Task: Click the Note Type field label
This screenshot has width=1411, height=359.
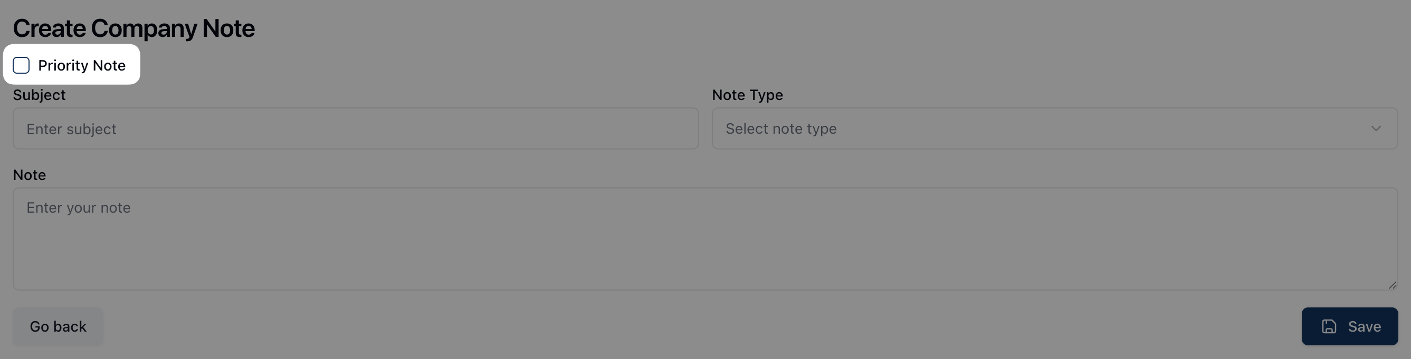Action: pos(747,95)
